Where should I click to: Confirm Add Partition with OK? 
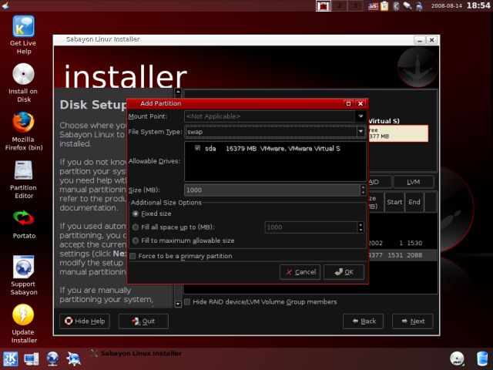(344, 272)
